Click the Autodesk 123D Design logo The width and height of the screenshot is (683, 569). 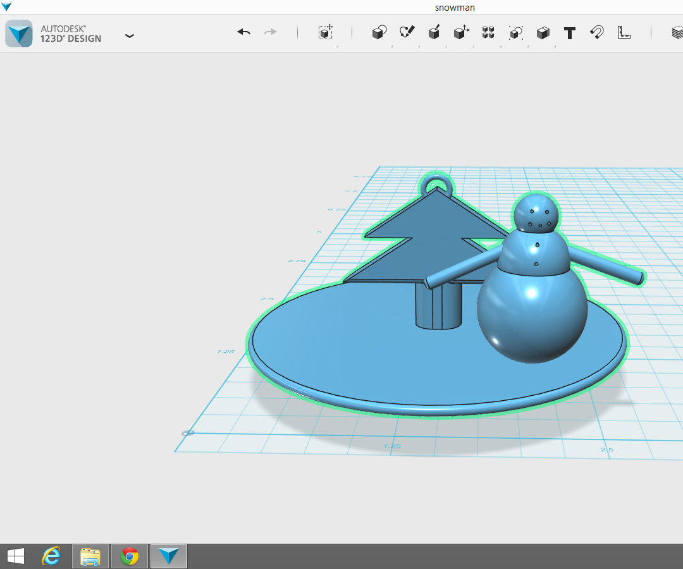click(19, 34)
